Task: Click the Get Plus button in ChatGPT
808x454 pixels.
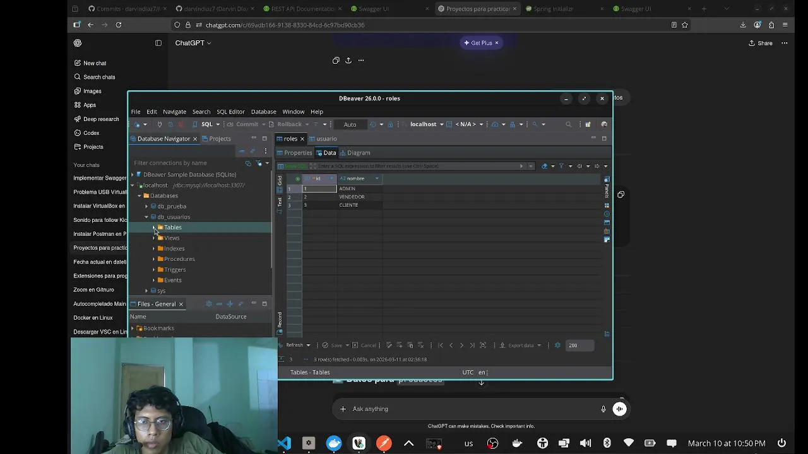Action: tap(481, 43)
